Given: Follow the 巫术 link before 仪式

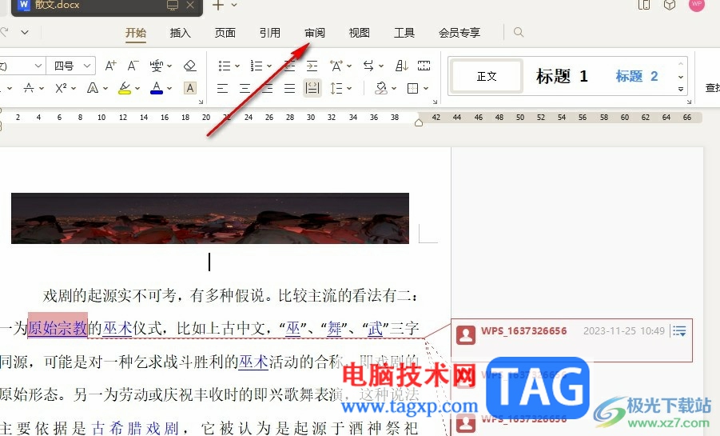Looking at the screenshot, I should pyautogui.click(x=117, y=328).
